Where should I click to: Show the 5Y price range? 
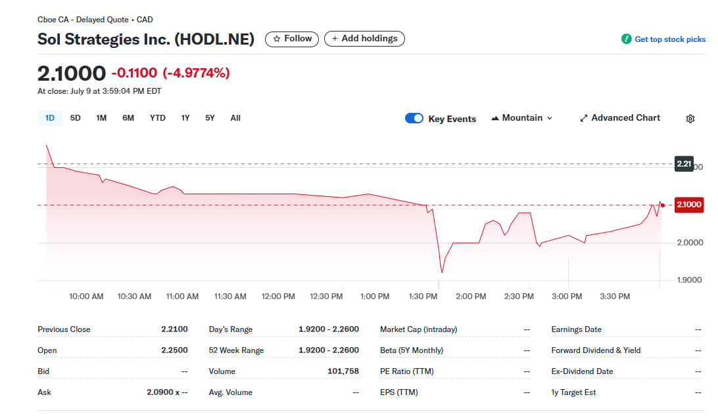click(210, 118)
